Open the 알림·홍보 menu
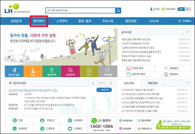 [x=85, y=21]
